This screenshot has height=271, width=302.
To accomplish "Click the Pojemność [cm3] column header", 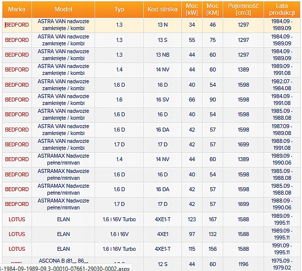I will point(243,9).
